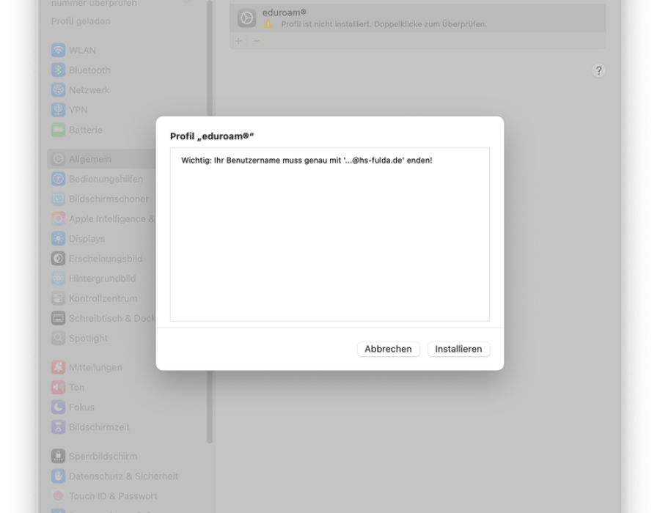Screen dimensions: 660x513
Task: Click the 'Profil geladen' sidebar text
Action: coord(81,21)
